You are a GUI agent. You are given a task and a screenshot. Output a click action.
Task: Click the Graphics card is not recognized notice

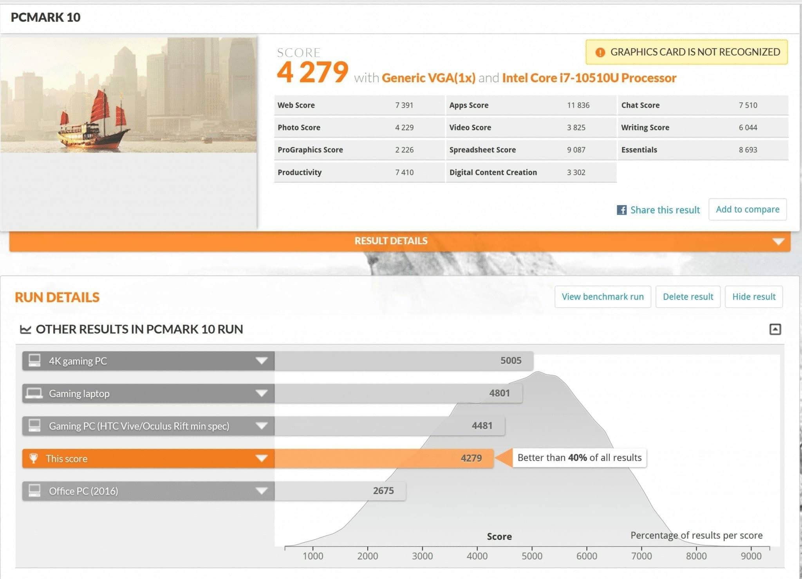[686, 52]
